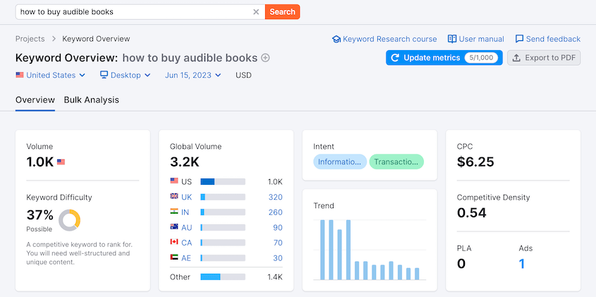The image size is (596, 297).
Task: Click the Other 1.4K volume value
Action: tap(275, 277)
